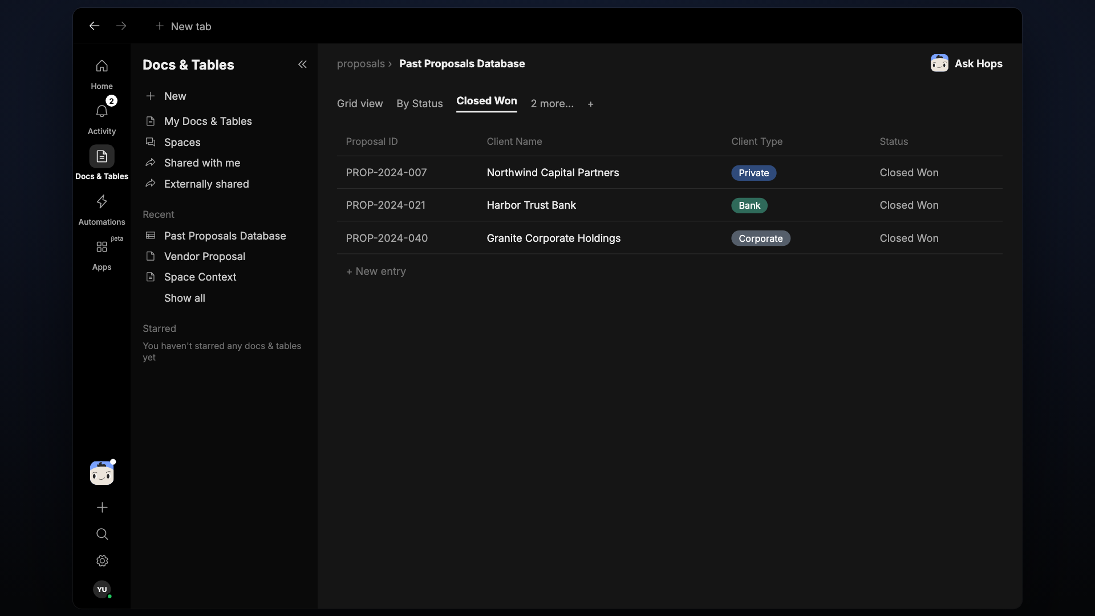Click the back arrow
The width and height of the screenshot is (1095, 616).
click(x=94, y=26)
